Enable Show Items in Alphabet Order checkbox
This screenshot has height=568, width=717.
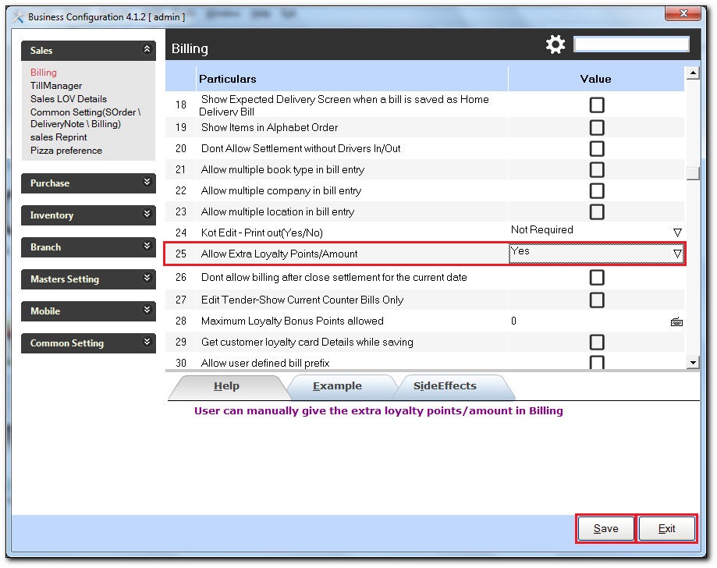pyautogui.click(x=597, y=128)
